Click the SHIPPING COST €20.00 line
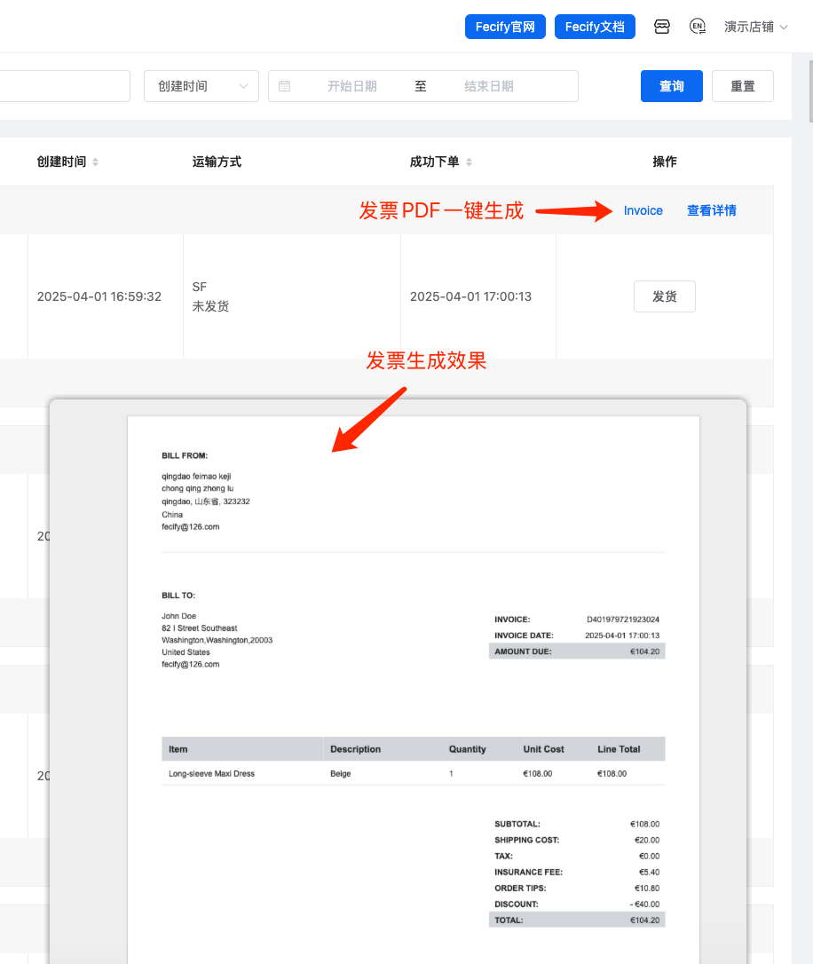813x964 pixels. 577,840
